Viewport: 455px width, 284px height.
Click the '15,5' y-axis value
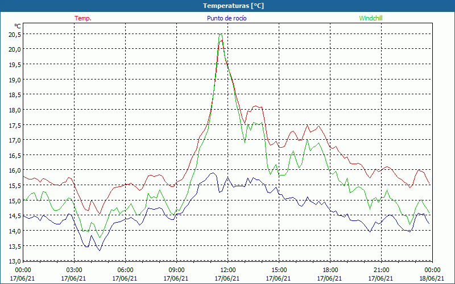(x=15, y=186)
